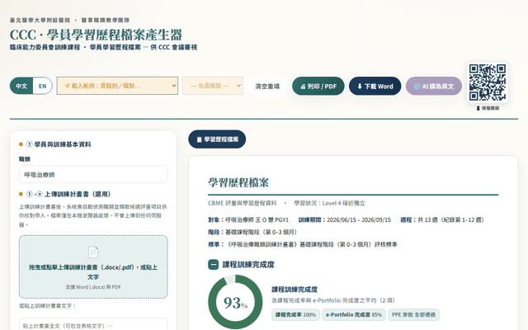Screen dimensions: 528x330
Task: Click the 列印 / PDF button
Action: click(318, 86)
